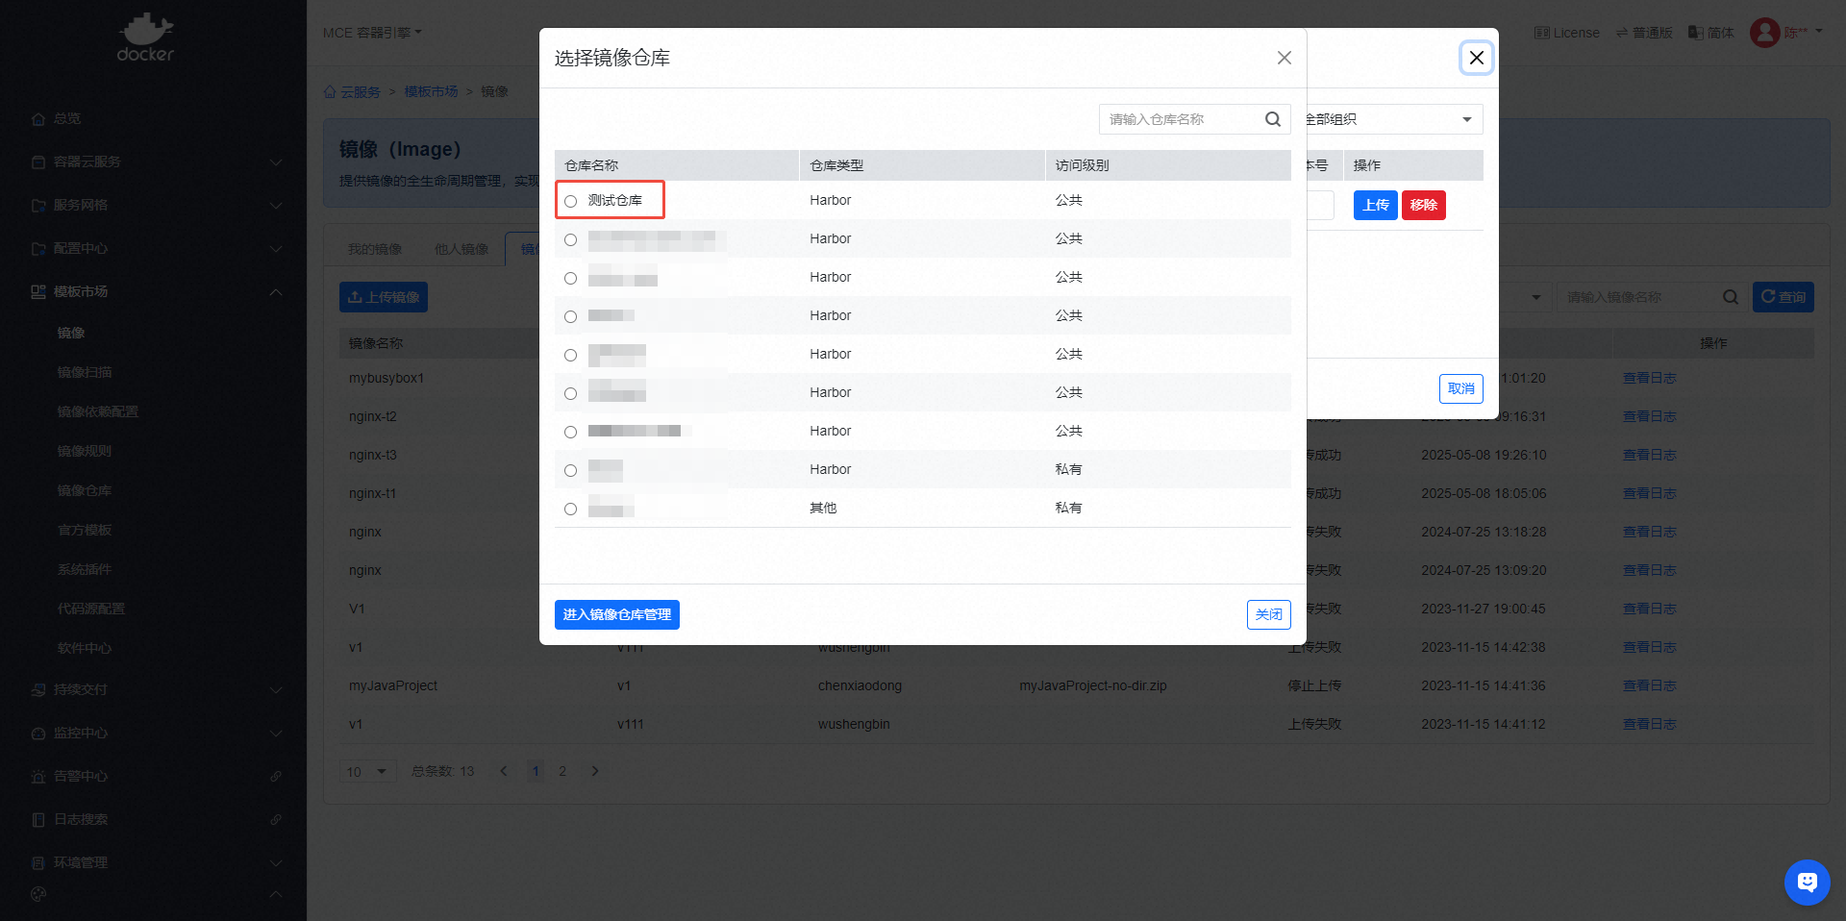Click the home icon in breadcrumb
This screenshot has width=1846, height=921.
click(330, 92)
